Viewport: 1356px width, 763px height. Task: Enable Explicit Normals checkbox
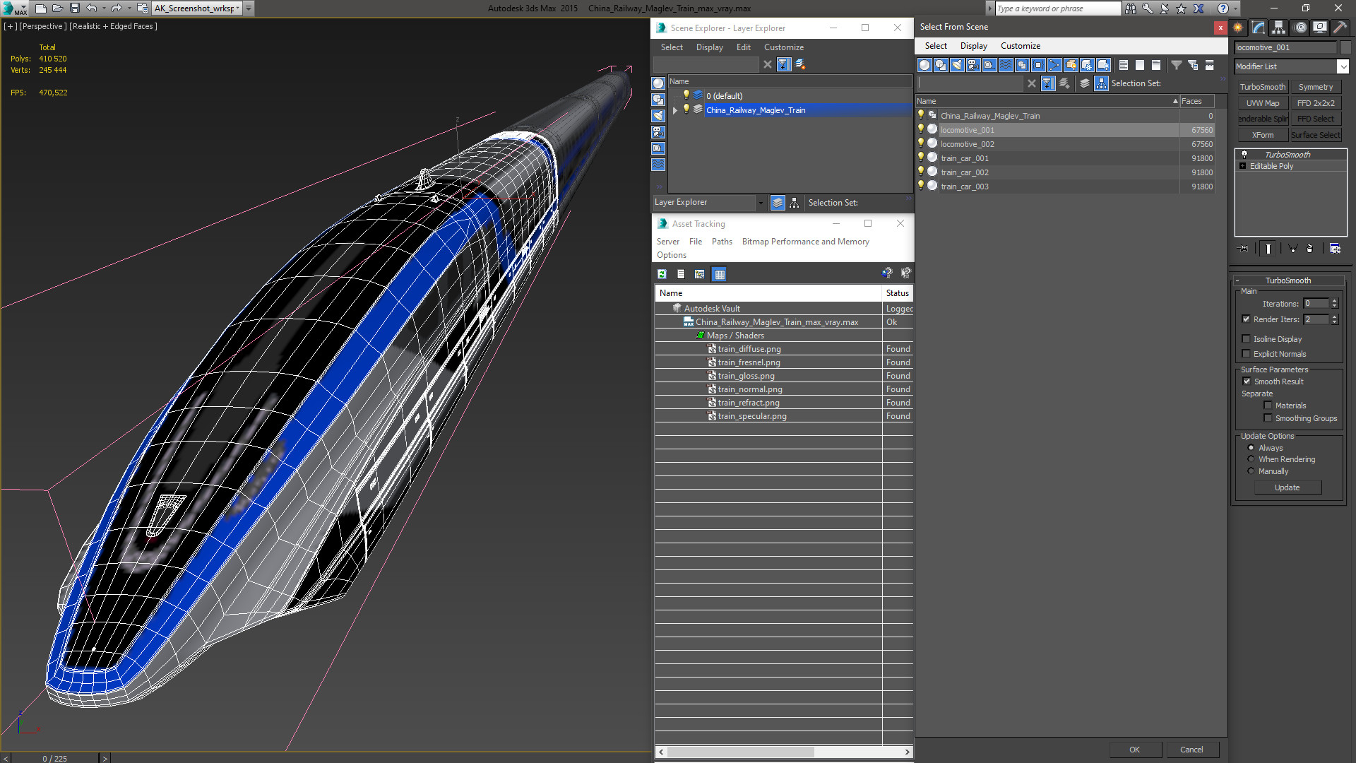click(x=1247, y=354)
